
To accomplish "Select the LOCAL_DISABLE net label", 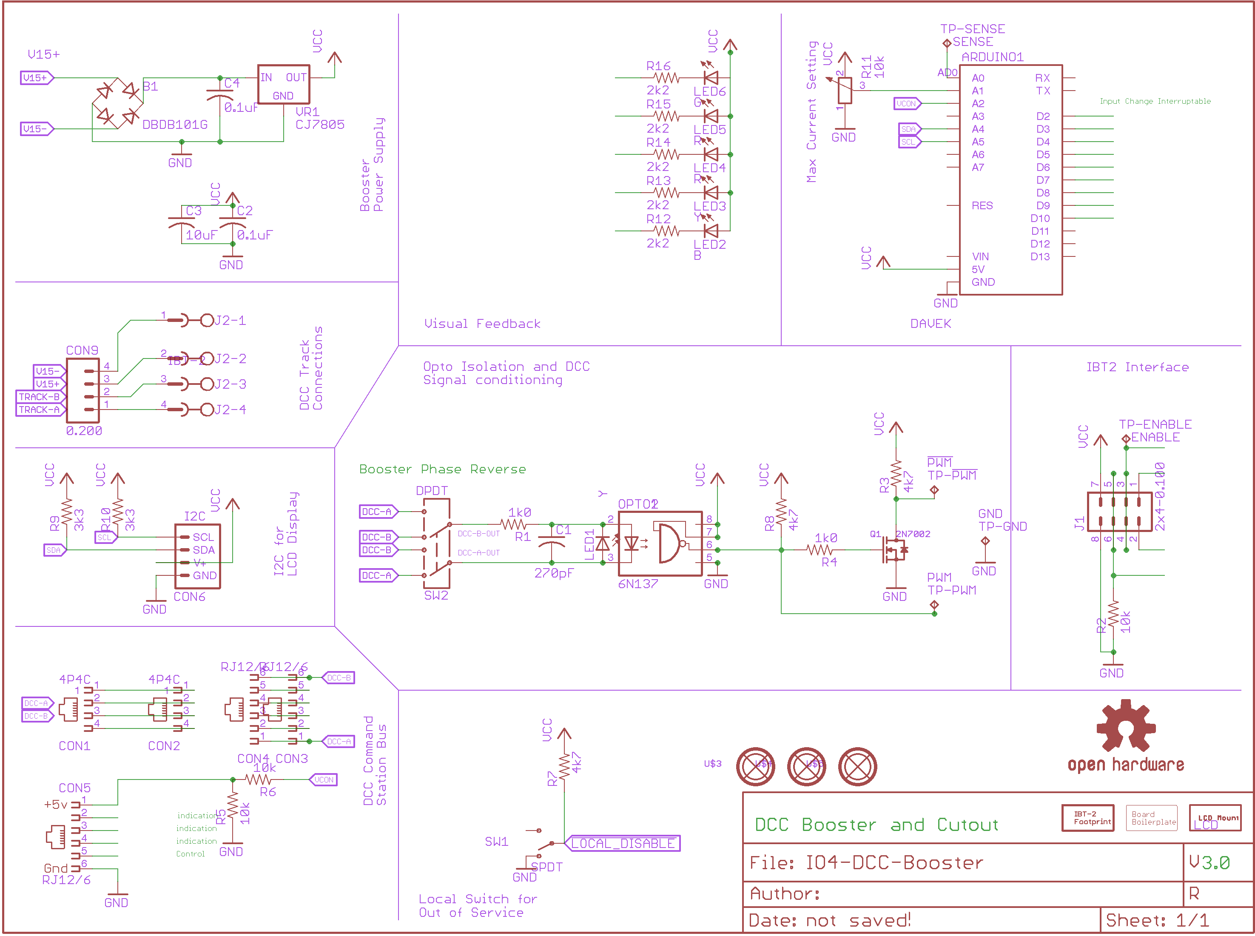I will [x=622, y=843].
